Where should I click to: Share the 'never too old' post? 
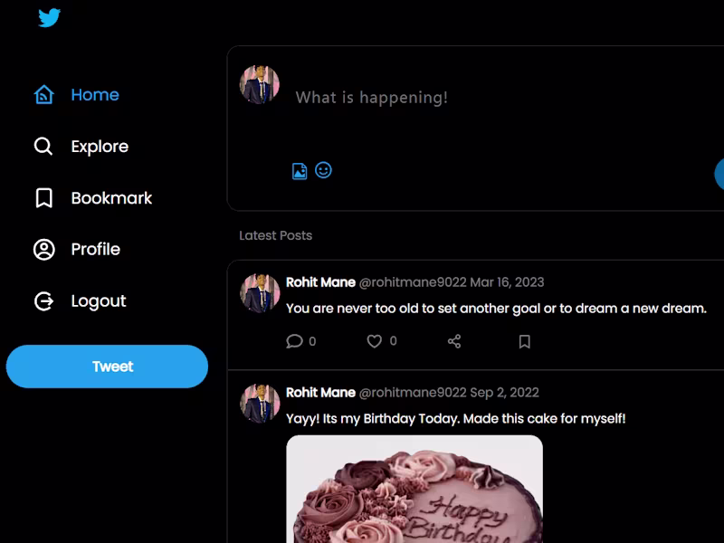click(x=454, y=341)
